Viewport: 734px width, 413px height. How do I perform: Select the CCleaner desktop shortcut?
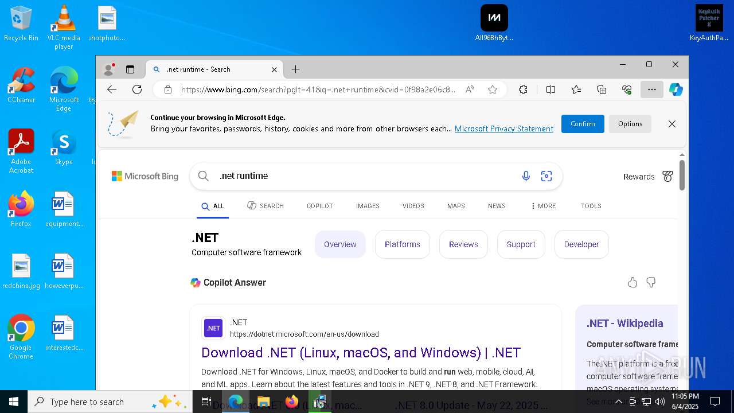coord(21,85)
